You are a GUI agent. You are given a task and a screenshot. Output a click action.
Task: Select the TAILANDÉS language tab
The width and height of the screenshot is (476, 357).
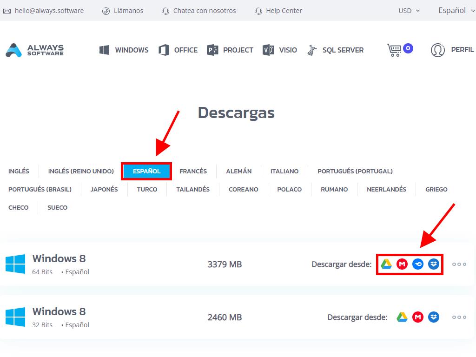(193, 190)
